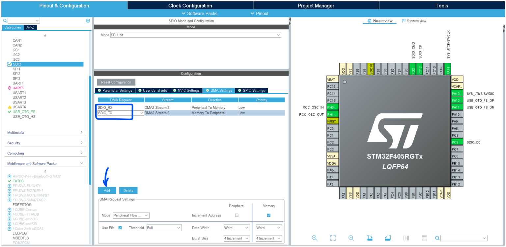
Task: Switch to the Clock Configuration tab
Action: (x=190, y=5)
